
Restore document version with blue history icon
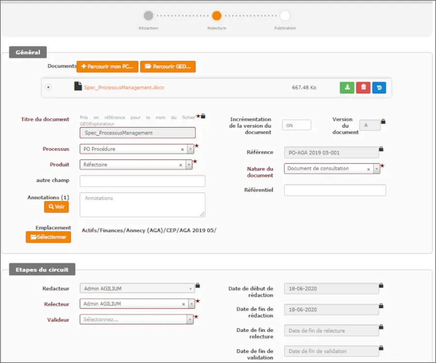379,88
